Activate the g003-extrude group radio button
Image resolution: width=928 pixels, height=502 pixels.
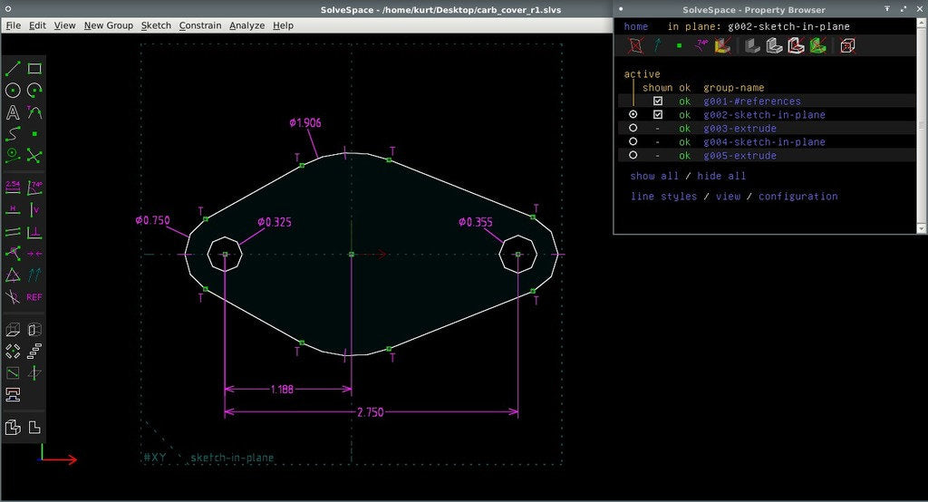[x=633, y=128]
